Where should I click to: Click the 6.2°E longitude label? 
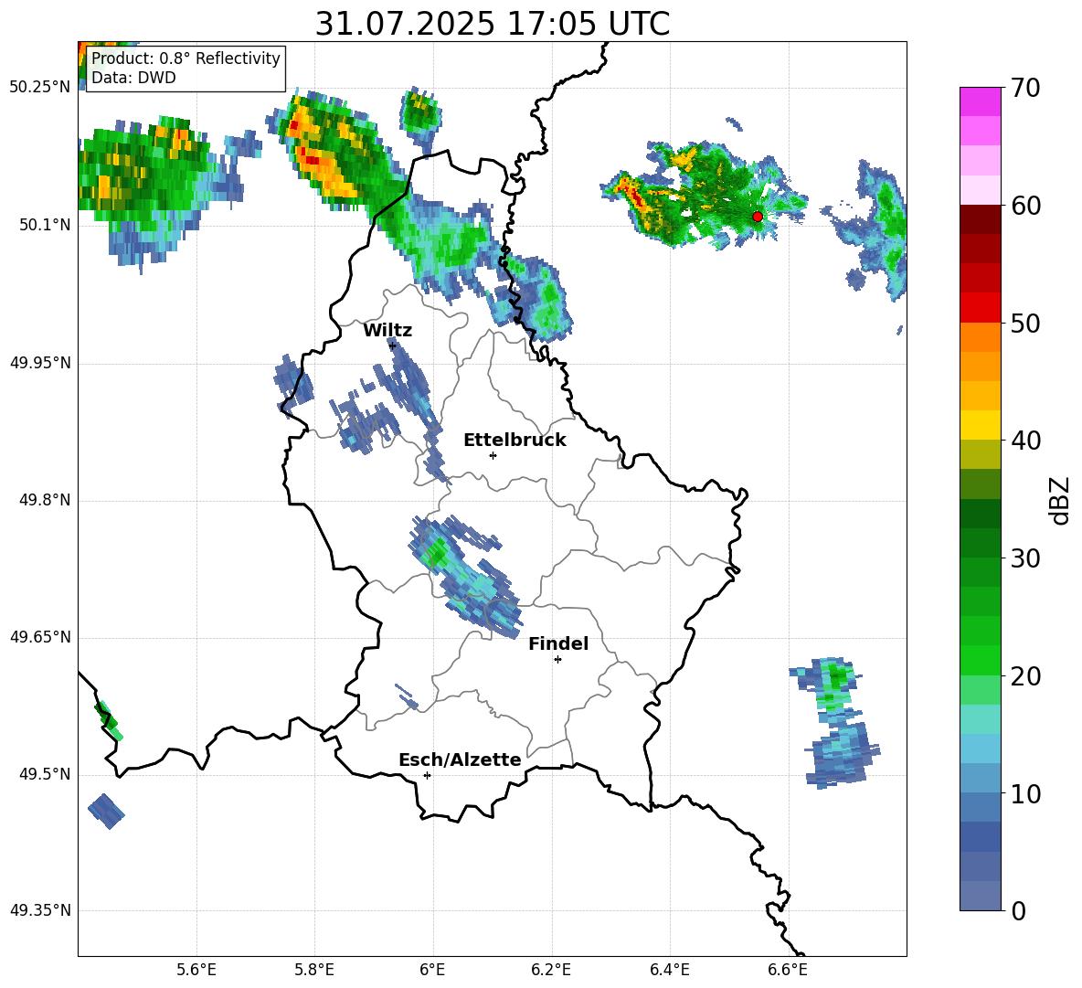(x=551, y=970)
